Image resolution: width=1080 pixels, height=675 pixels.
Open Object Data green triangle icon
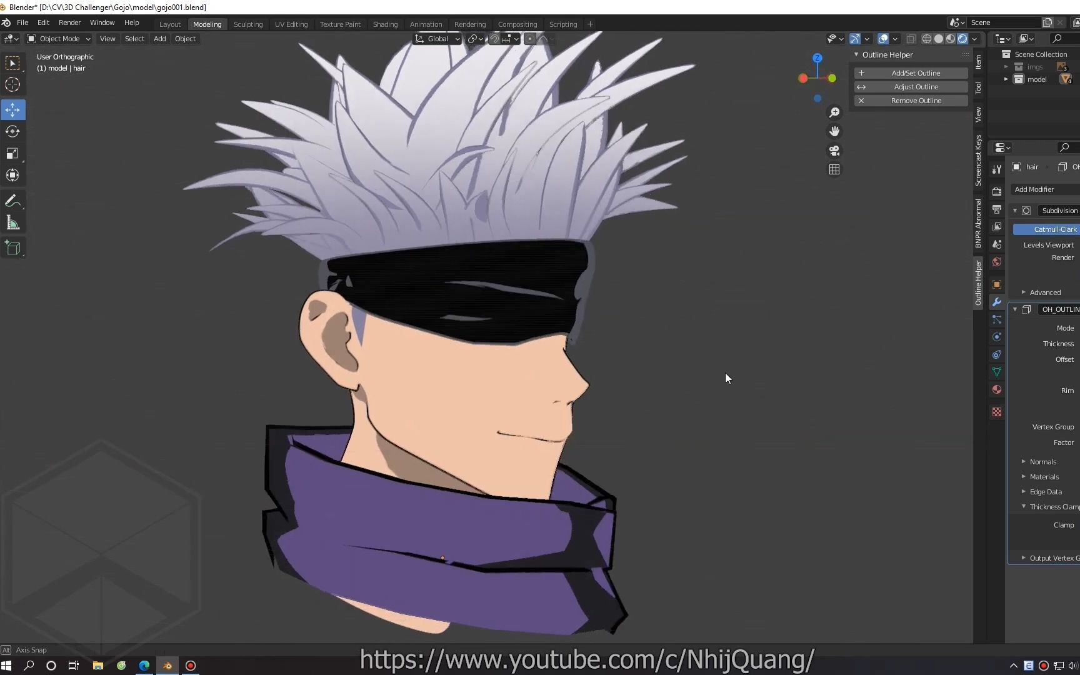[x=997, y=372]
